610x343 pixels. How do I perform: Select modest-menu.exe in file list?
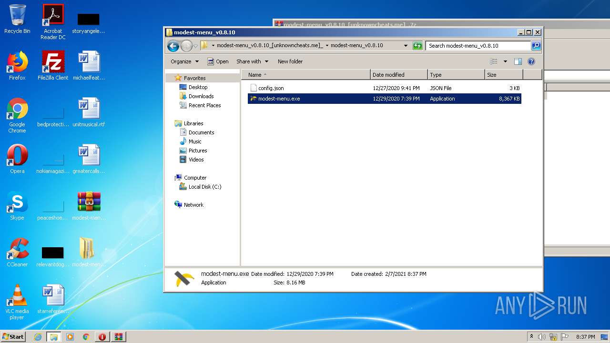[385, 99]
